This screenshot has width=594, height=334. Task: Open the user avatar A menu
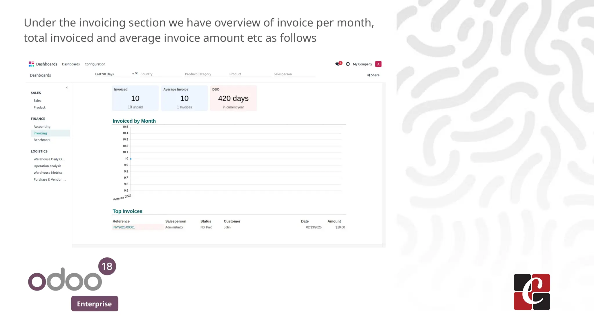[378, 64]
